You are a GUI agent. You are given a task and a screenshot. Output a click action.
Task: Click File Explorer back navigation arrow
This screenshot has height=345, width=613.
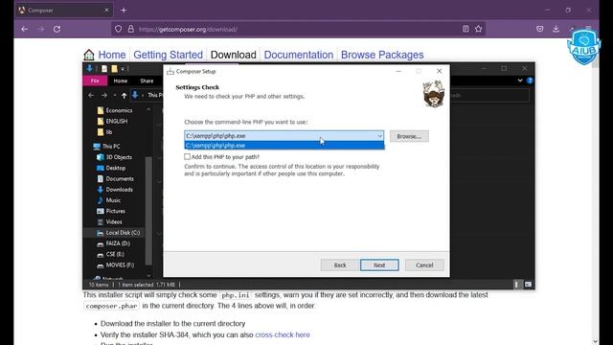pyautogui.click(x=91, y=95)
